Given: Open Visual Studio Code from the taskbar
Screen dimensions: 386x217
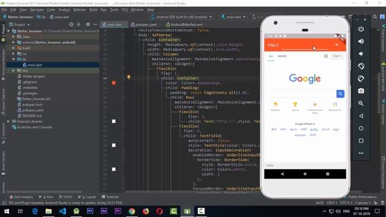Looking at the screenshot, I should 63,211.
